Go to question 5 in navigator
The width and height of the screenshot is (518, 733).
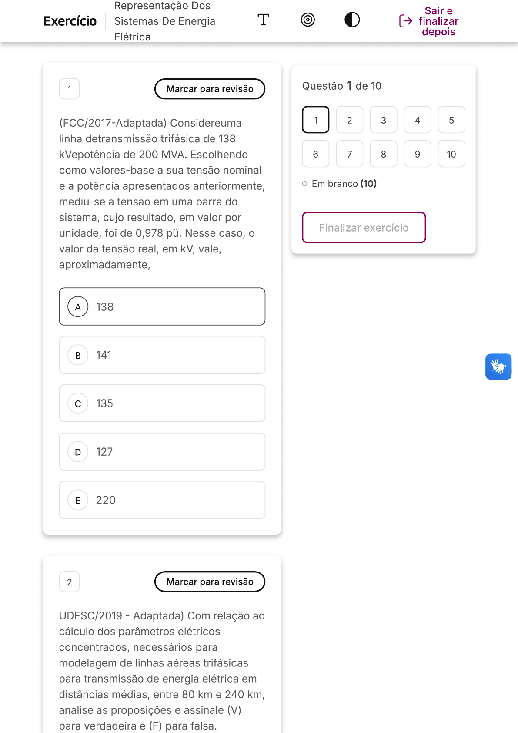click(451, 120)
